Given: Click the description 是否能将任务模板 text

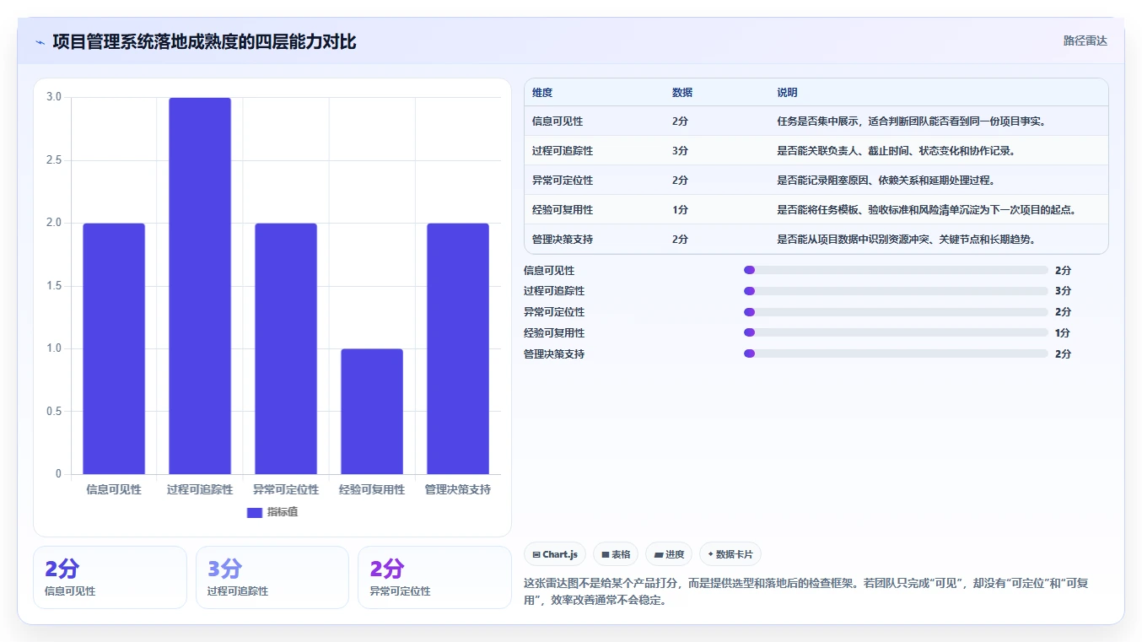Looking at the screenshot, I should click(927, 210).
